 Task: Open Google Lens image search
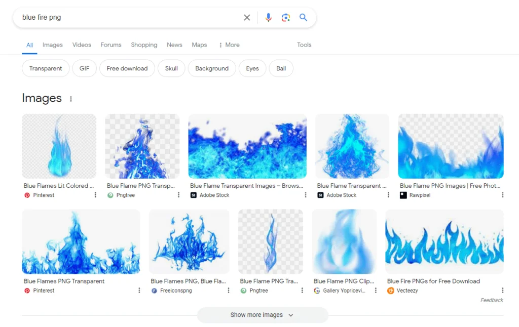point(286,18)
